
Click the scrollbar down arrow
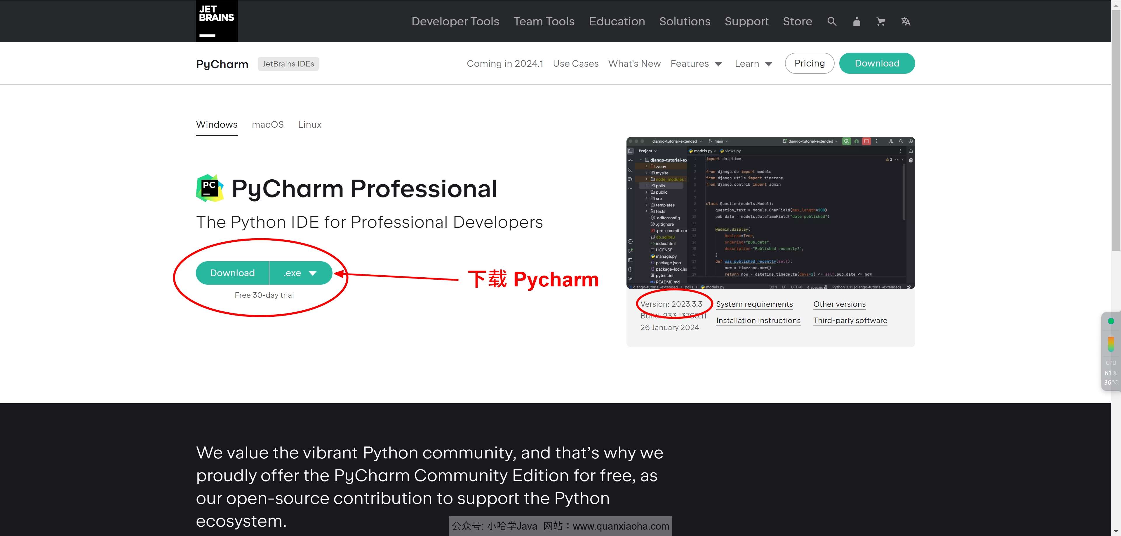tap(1116, 531)
